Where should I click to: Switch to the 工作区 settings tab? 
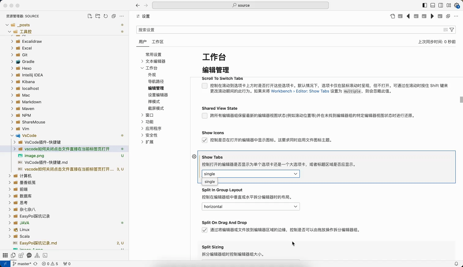click(157, 42)
